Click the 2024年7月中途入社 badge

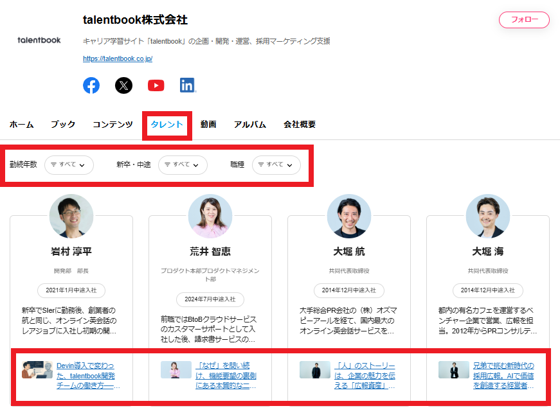coord(210,299)
